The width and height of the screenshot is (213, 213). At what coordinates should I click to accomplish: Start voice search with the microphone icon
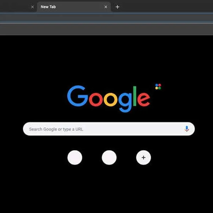(x=187, y=129)
